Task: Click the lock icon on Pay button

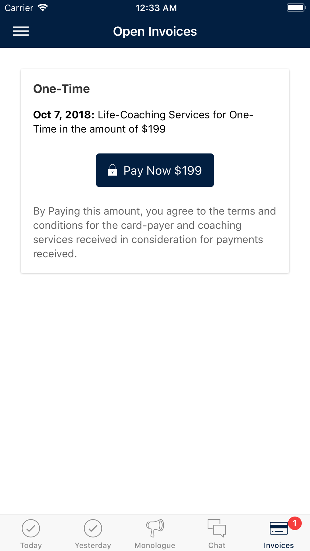Action: click(x=113, y=170)
